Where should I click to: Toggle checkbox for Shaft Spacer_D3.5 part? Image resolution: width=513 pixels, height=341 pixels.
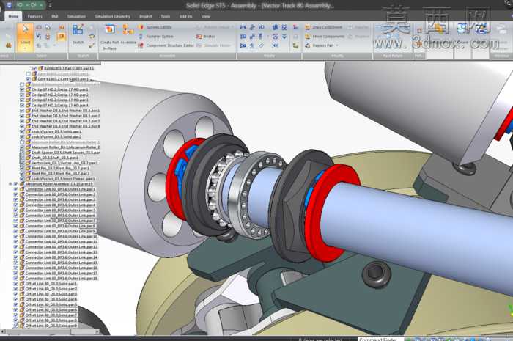[22, 153]
